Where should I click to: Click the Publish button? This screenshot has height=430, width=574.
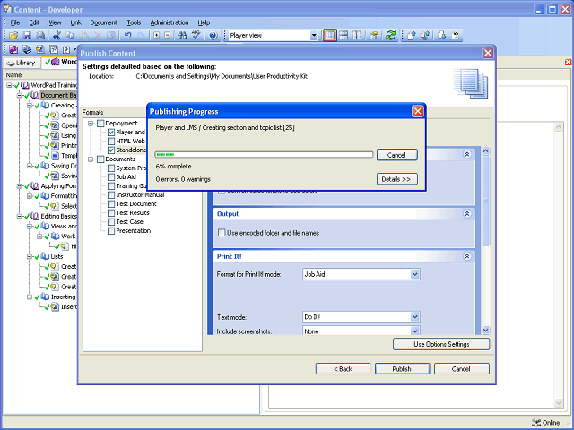coord(402,369)
